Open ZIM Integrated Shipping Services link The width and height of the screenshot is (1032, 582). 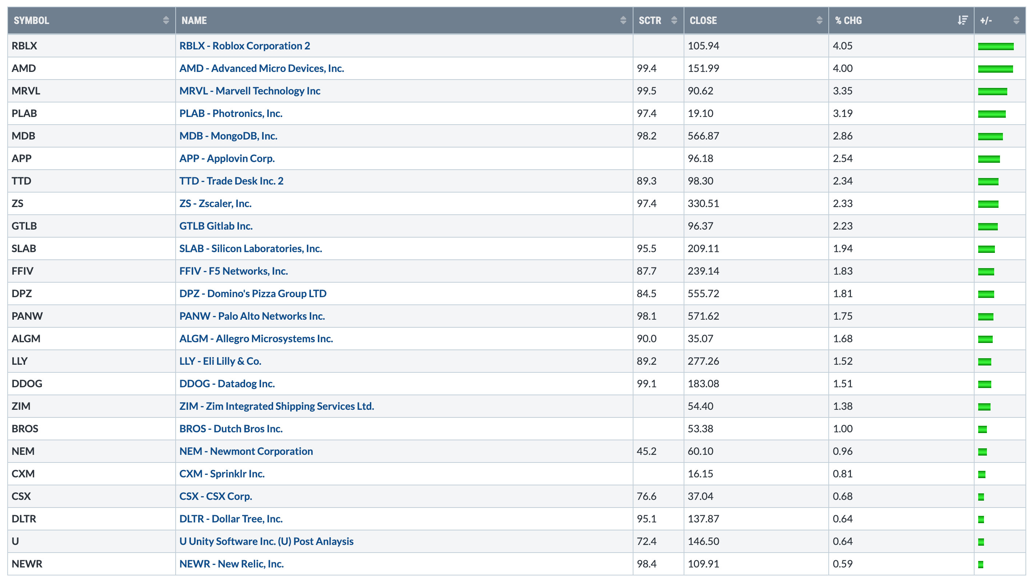point(276,406)
